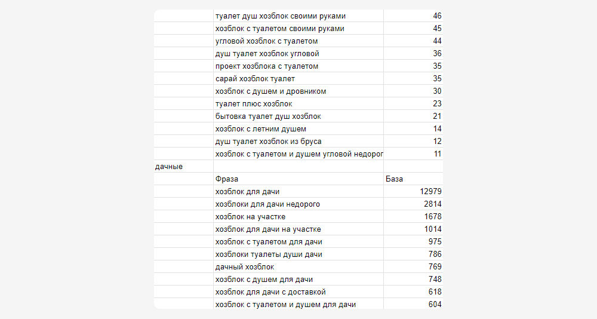Click cell 'хозблок с душем и дровником'

(270, 91)
